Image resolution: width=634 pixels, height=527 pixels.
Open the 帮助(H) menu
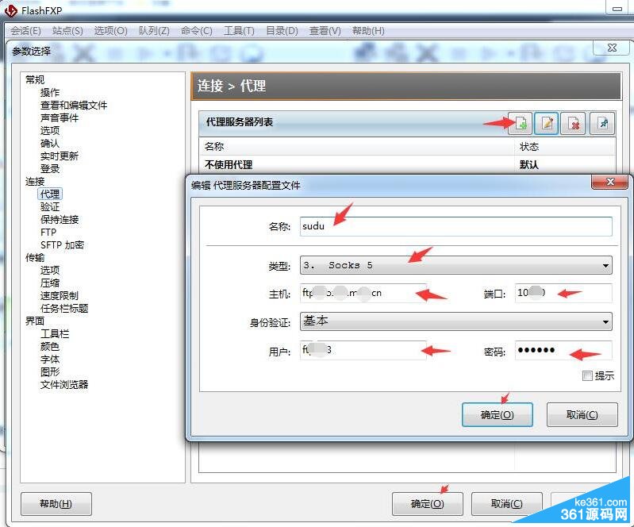click(368, 31)
